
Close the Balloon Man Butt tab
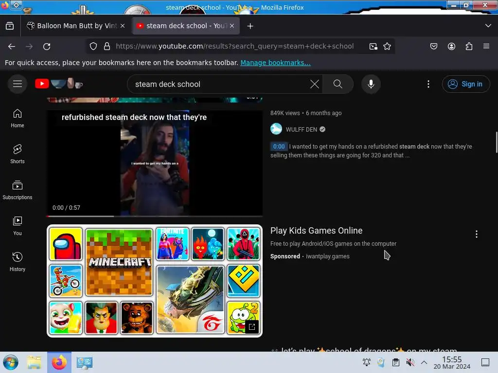point(123,26)
